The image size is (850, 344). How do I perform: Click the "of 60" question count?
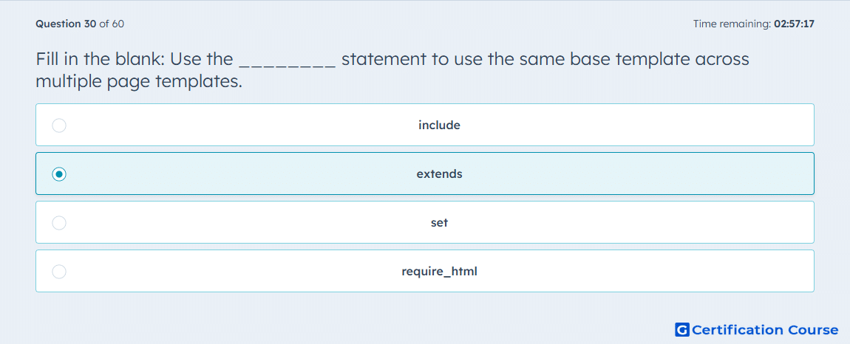(112, 24)
